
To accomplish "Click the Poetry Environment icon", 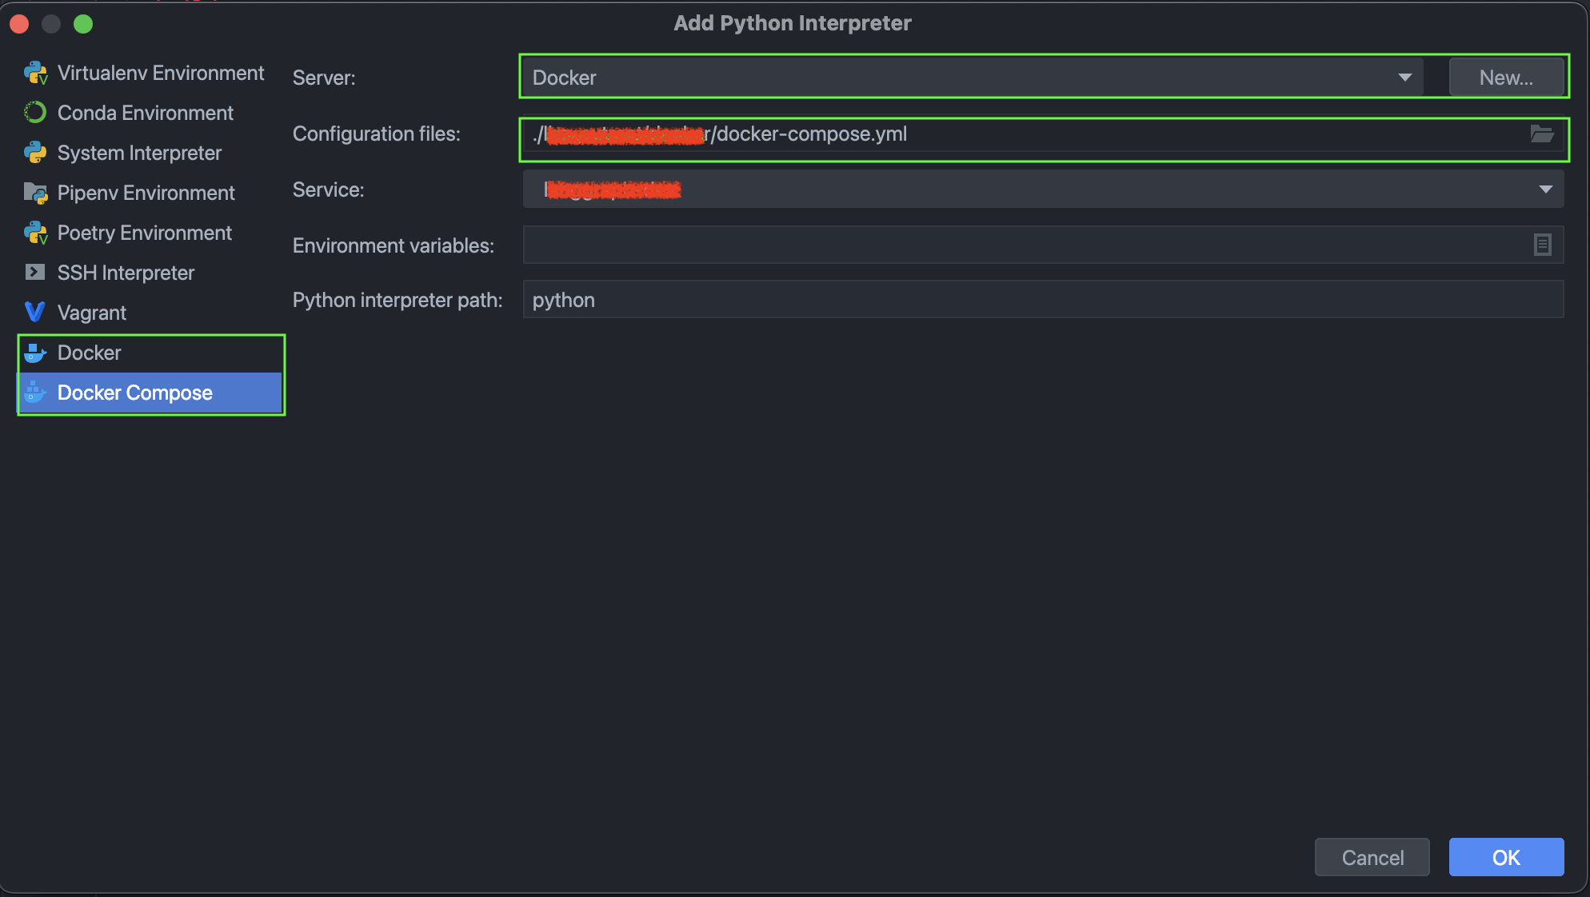I will coord(35,233).
